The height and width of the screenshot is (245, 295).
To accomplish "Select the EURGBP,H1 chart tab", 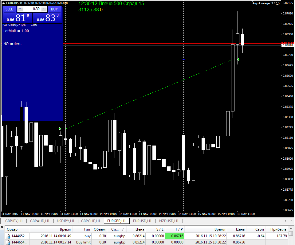I will 116,221.
